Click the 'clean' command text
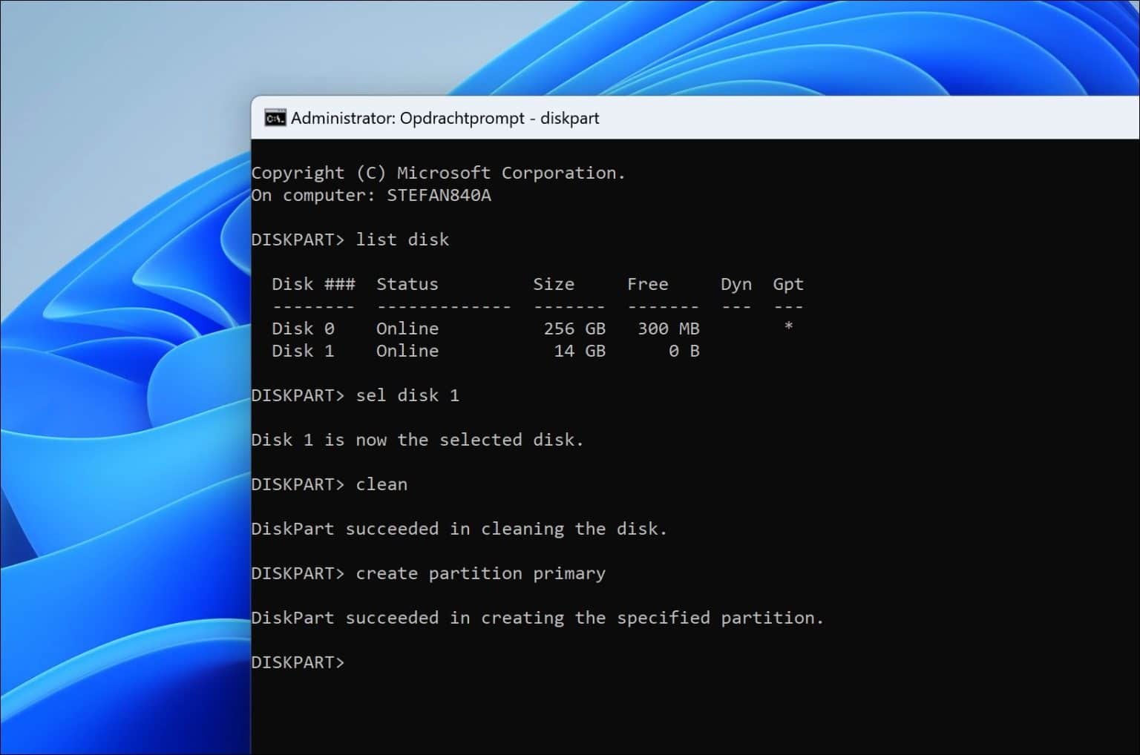The image size is (1140, 755). (381, 484)
